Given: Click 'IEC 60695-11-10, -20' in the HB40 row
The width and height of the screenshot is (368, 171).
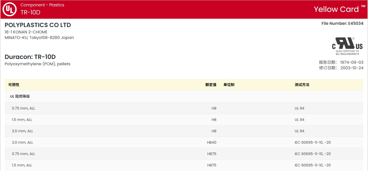Looking at the screenshot, I should (313, 142).
